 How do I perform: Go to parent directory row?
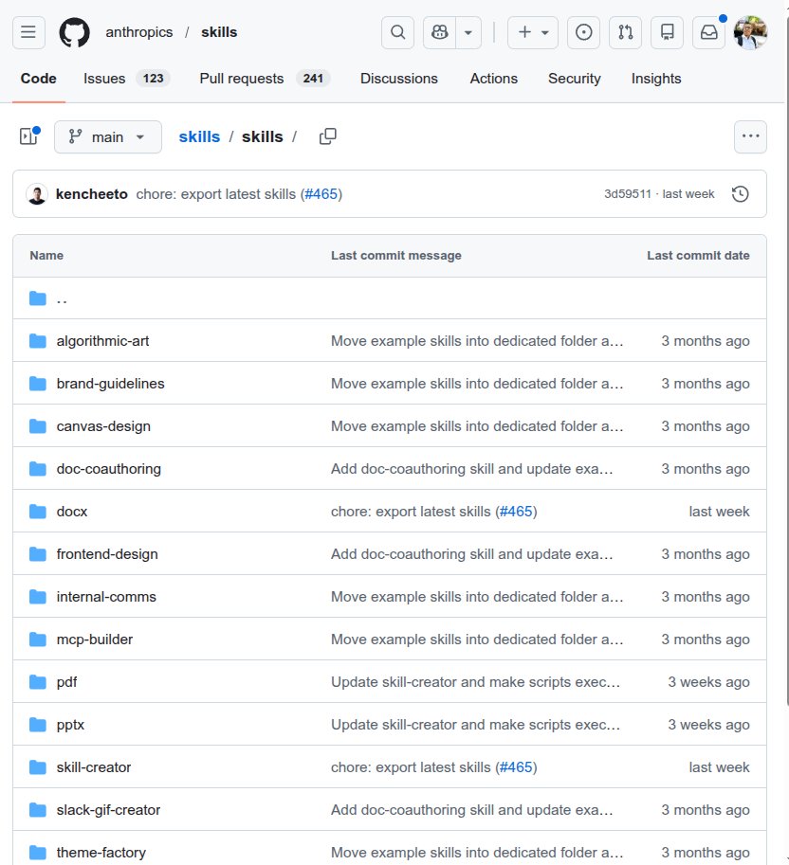pyautogui.click(x=389, y=298)
